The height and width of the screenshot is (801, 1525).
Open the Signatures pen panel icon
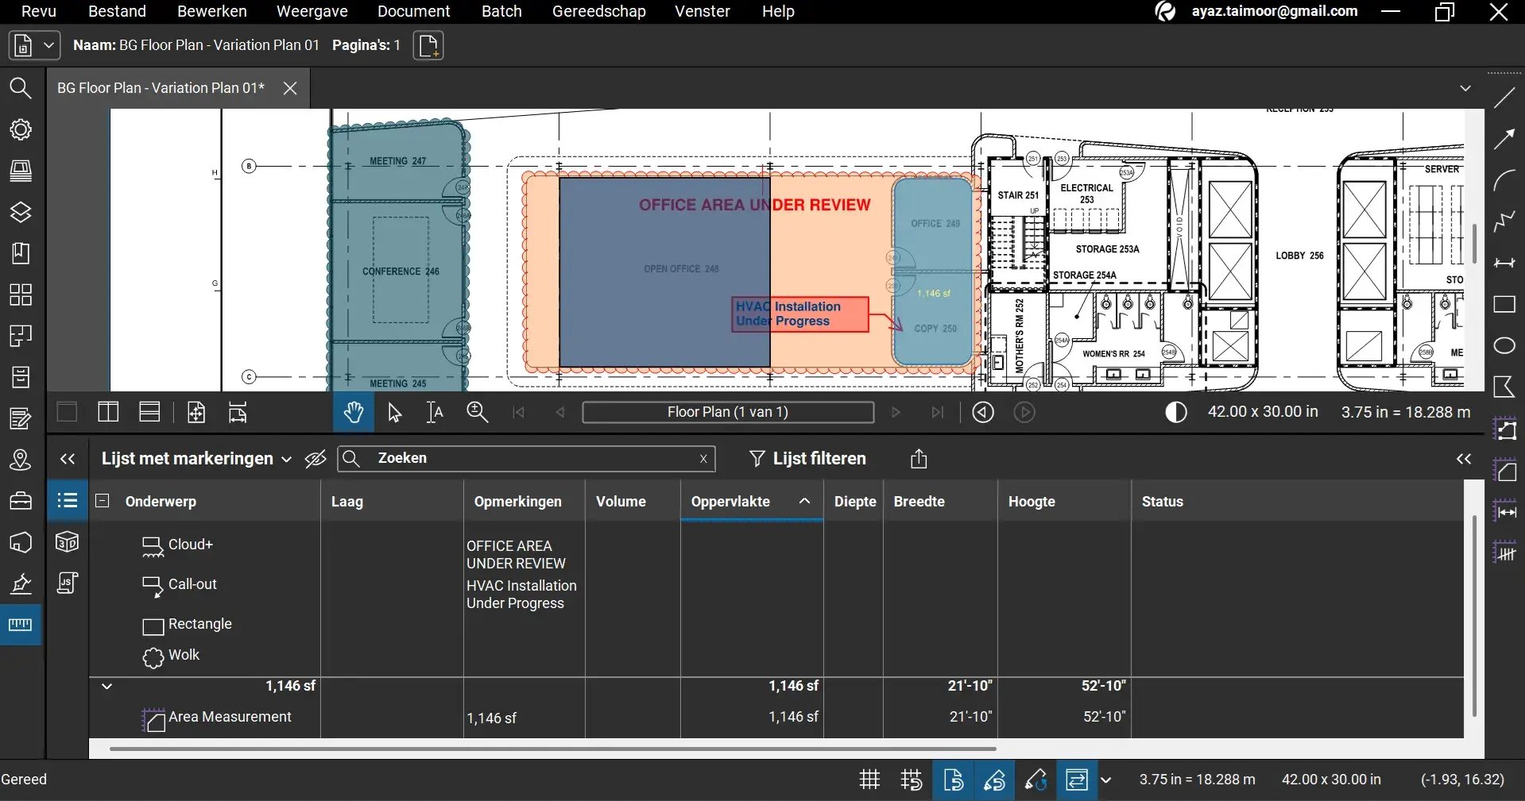pos(21,583)
